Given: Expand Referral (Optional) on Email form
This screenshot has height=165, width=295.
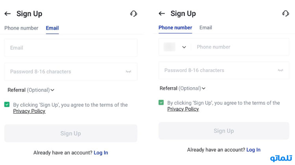Looking at the screenshot, I should tap(31, 90).
